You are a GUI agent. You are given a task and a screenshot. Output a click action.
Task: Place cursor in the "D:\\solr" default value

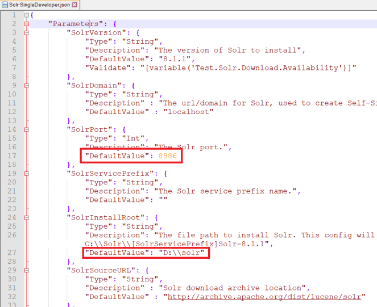(183, 253)
